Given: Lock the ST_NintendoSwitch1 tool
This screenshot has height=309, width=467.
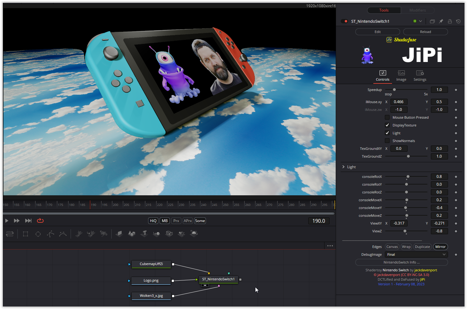Looking at the screenshot, I should (x=450, y=21).
